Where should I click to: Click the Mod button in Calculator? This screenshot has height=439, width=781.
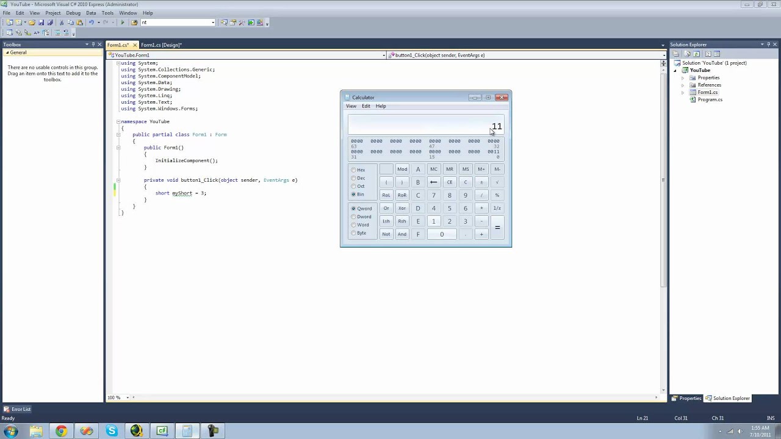click(x=402, y=170)
